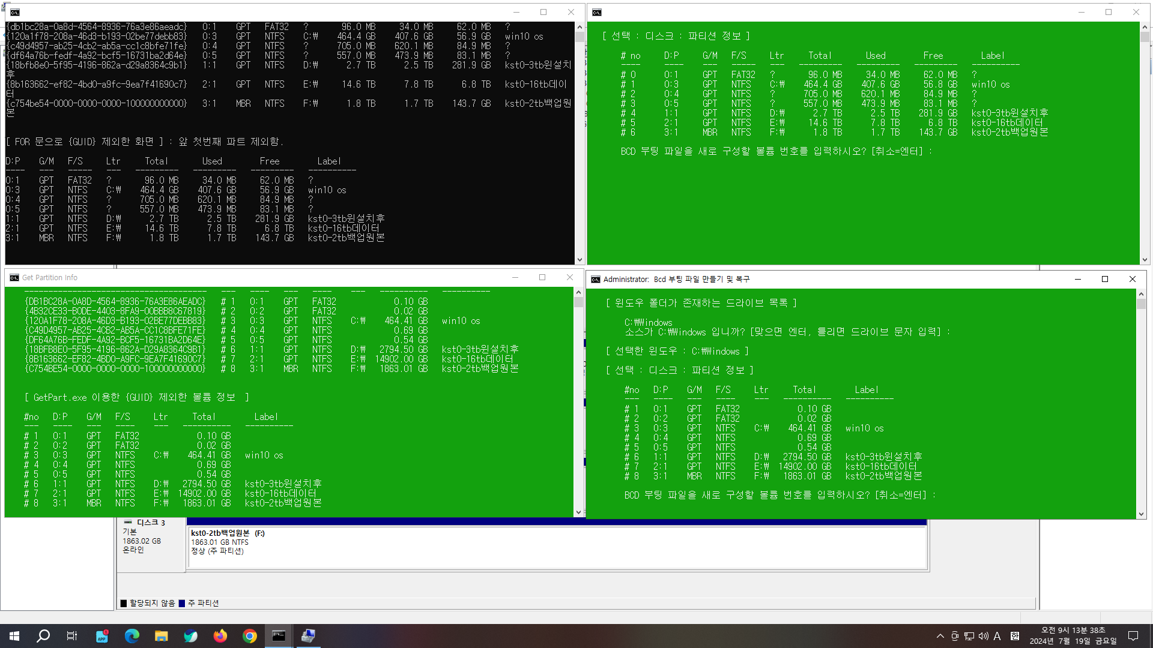Open the volume control in system tray

983,636
